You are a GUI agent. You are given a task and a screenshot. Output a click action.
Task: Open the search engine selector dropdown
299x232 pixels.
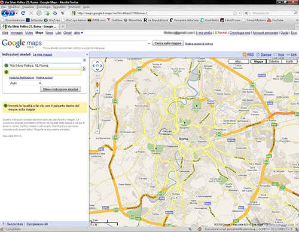(x=248, y=13)
